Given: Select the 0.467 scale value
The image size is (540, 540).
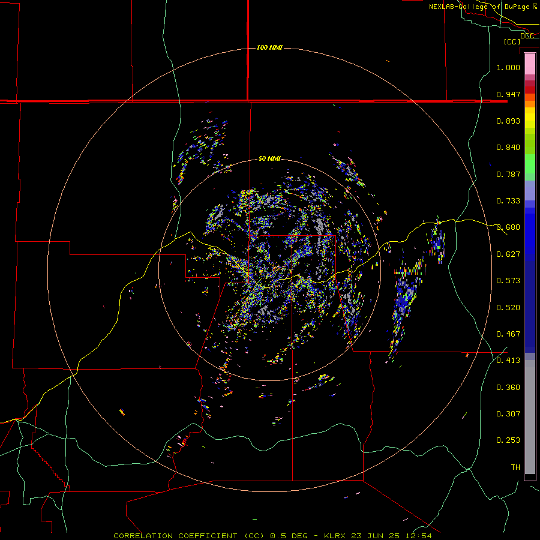Looking at the screenshot, I should tap(508, 334).
